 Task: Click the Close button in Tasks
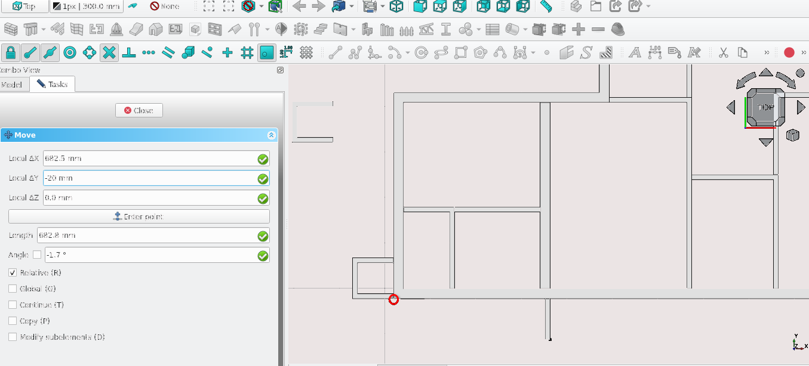pos(139,110)
